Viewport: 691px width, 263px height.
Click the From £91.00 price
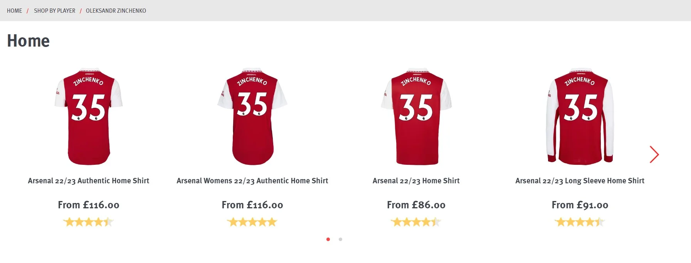pyautogui.click(x=580, y=205)
